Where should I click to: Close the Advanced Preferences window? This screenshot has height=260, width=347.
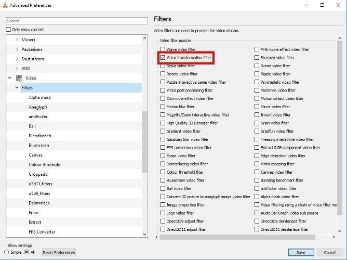point(338,5)
